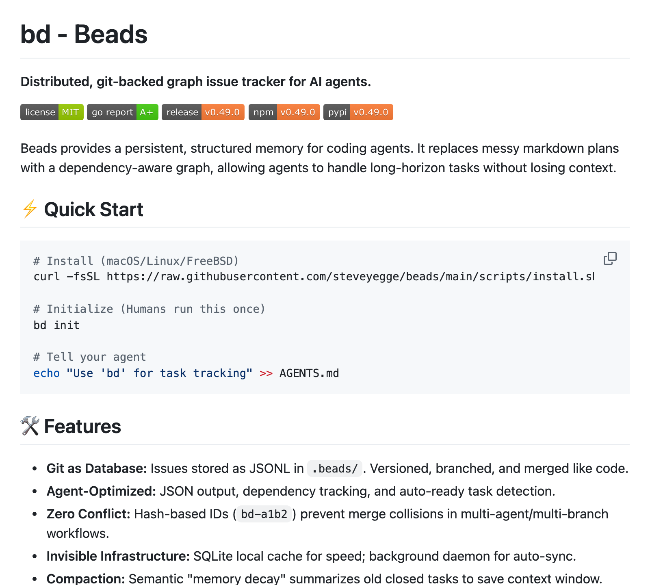Click the Features heading text
650x585 pixels.
pos(82,427)
